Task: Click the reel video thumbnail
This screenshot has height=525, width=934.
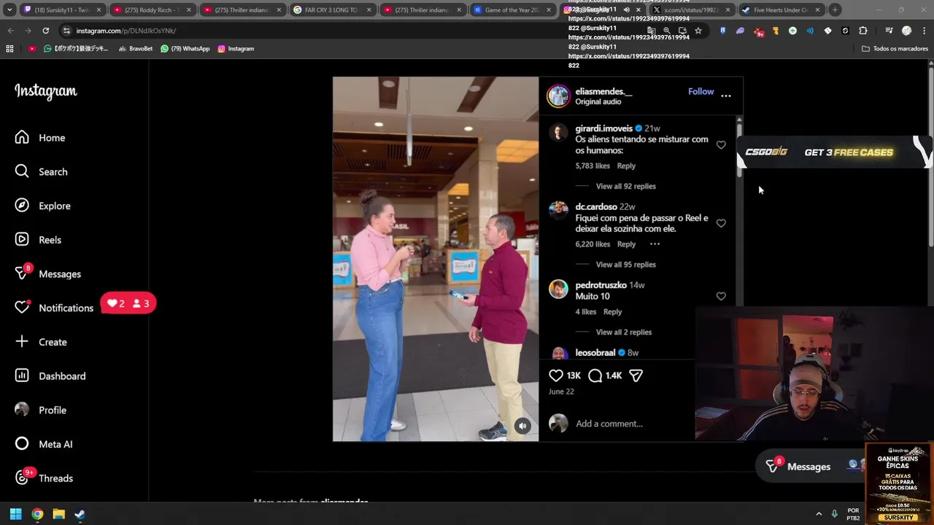Action: [x=436, y=259]
